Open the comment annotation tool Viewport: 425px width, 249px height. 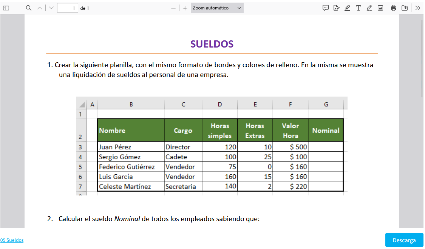click(x=326, y=8)
